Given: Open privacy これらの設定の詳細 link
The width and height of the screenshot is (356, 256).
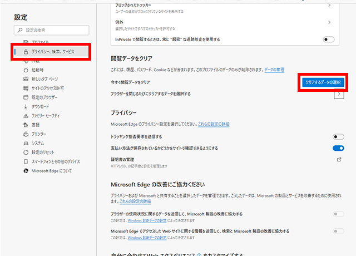Looking at the screenshot, I should pyautogui.click(x=214, y=124).
